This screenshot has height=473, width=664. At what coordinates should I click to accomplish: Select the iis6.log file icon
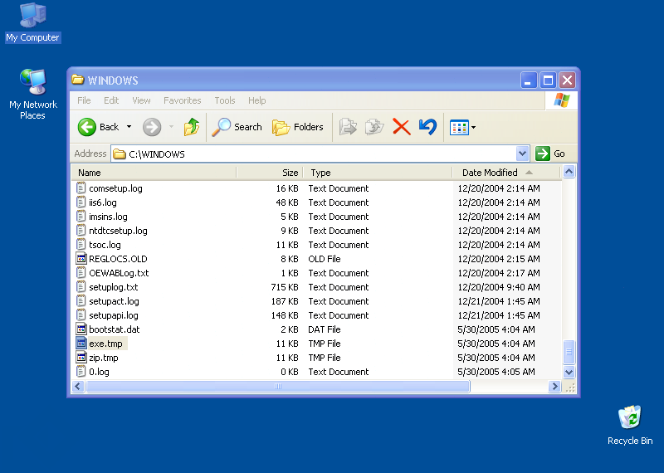[81, 202]
